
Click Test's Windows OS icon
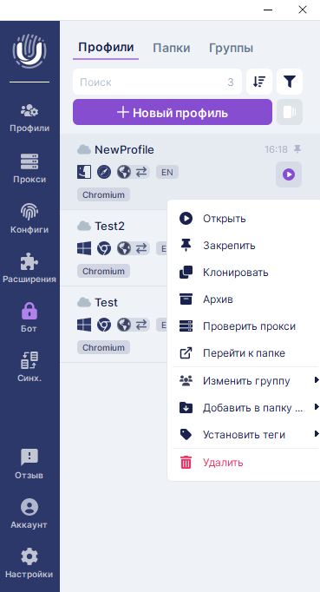click(x=84, y=325)
